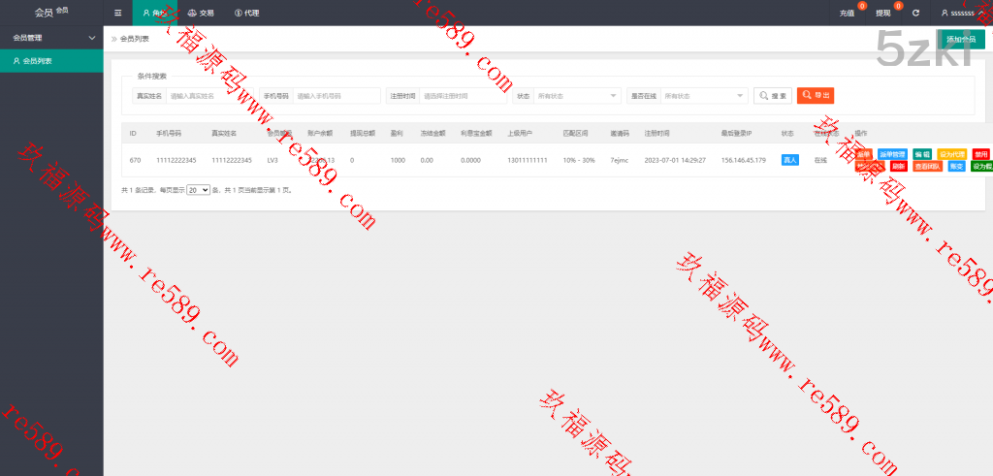Click the red 刷新 button for member 670
The width and height of the screenshot is (993, 476).
pos(899,167)
